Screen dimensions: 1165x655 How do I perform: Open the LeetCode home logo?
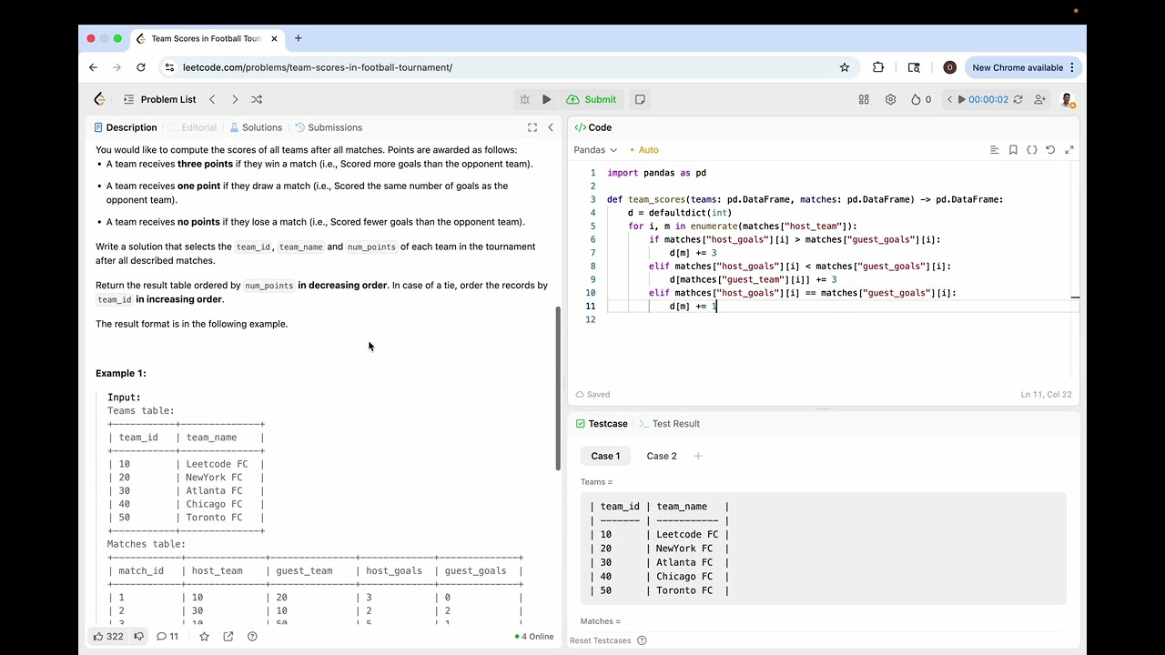pyautogui.click(x=100, y=99)
